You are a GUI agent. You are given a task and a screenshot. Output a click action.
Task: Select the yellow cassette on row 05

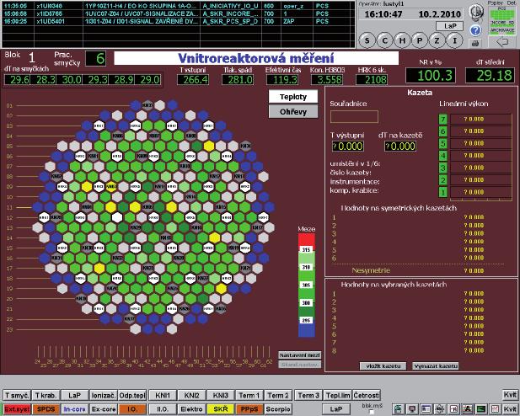(209, 147)
